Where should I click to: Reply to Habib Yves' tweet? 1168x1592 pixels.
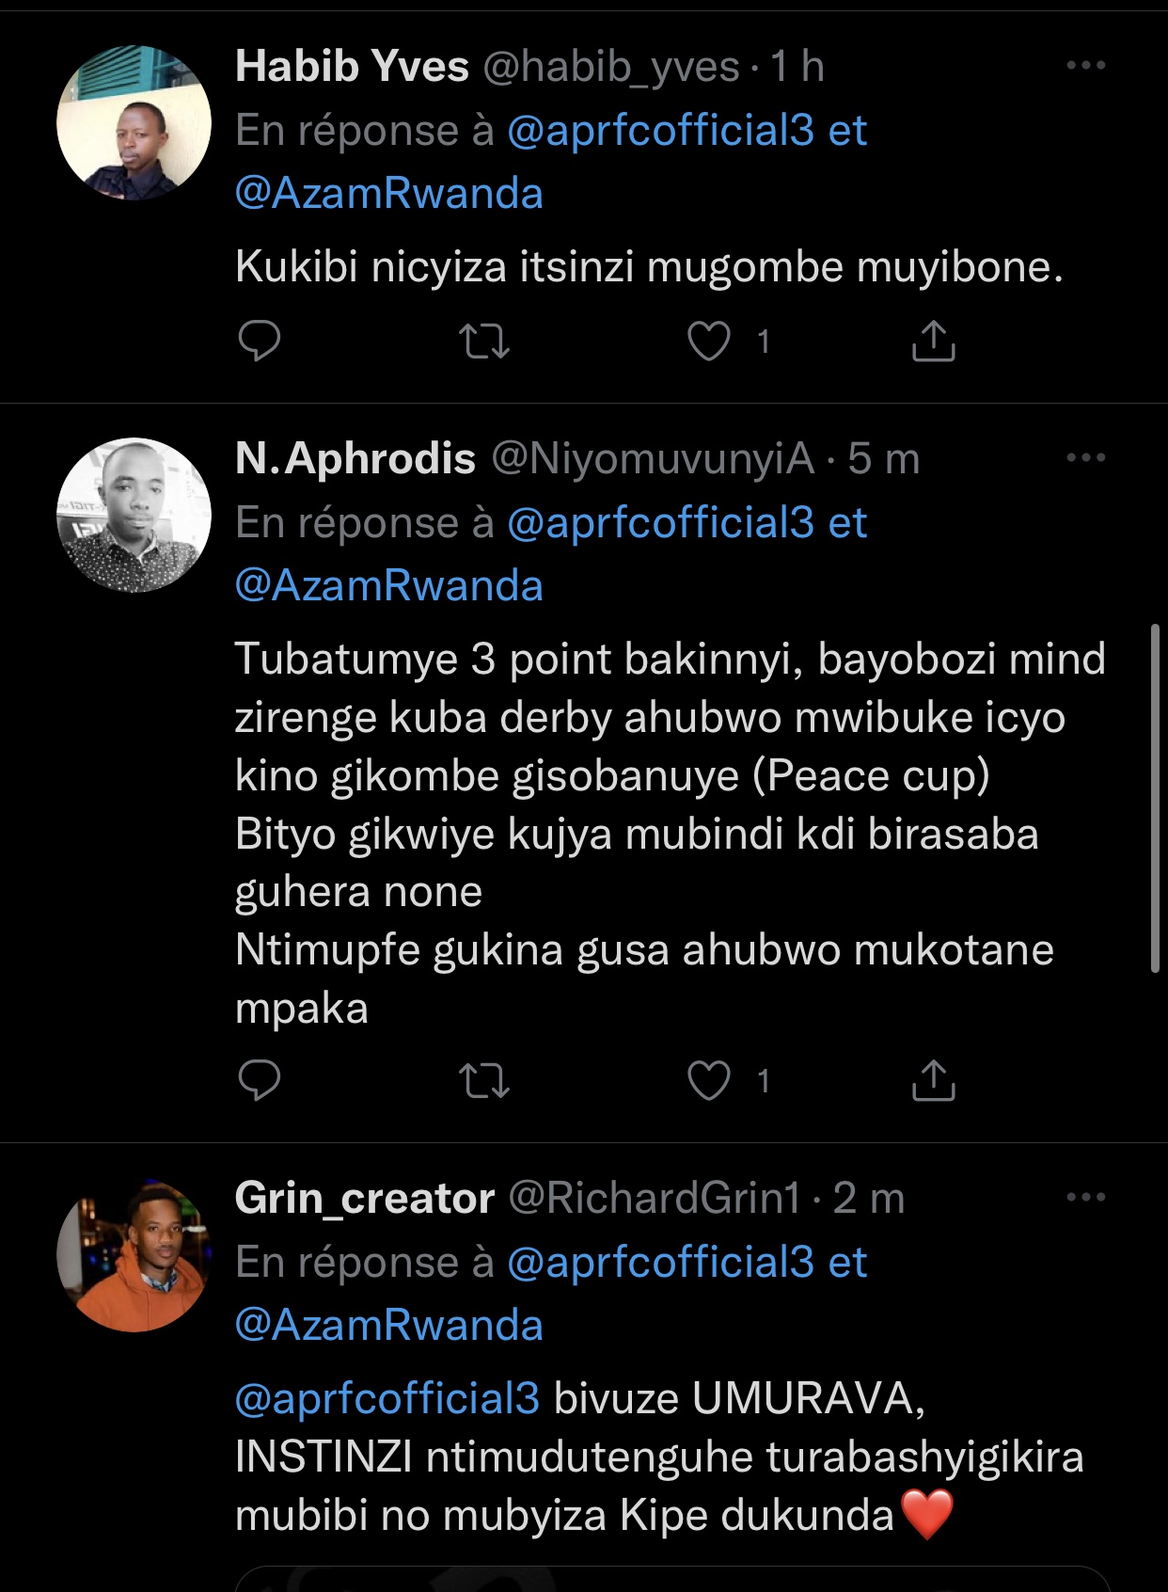point(259,341)
